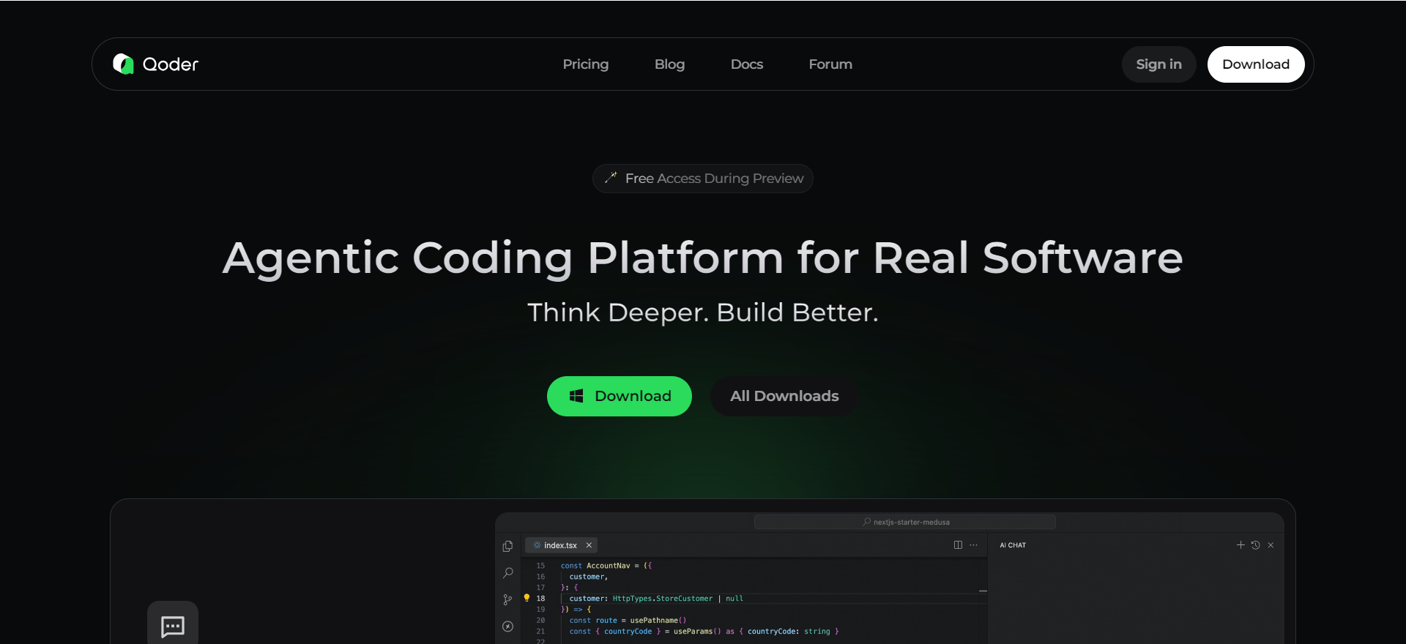
Task: Close the index.tsx tab
Action: click(x=589, y=545)
